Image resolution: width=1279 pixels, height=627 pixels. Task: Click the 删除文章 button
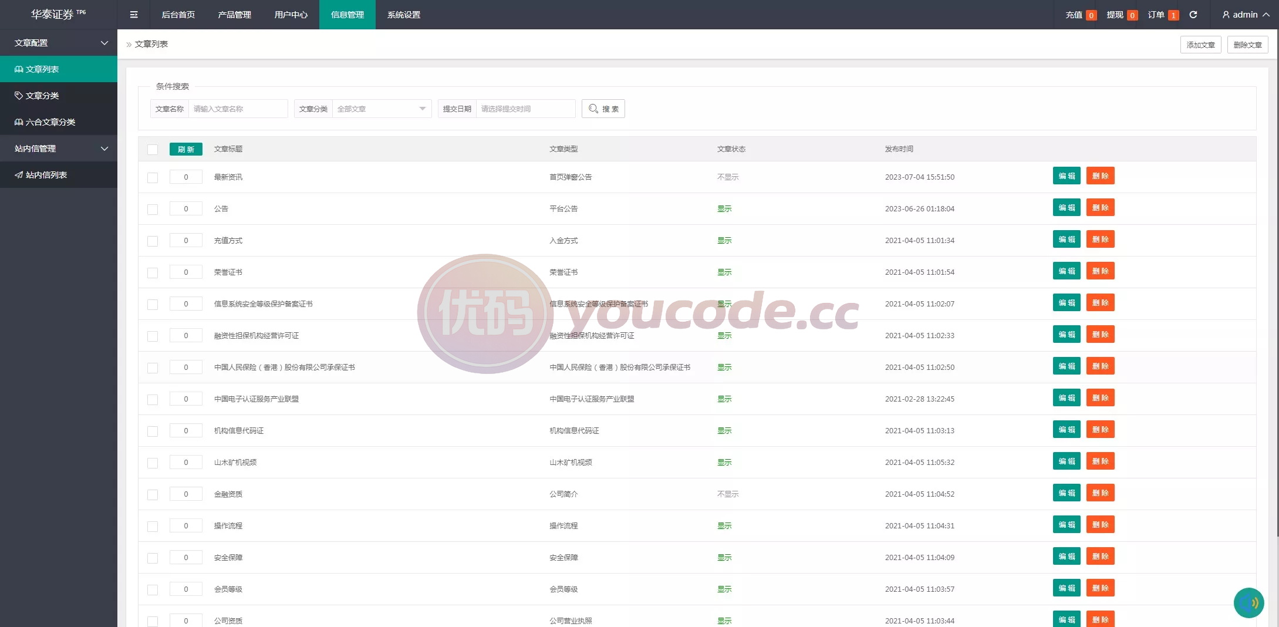(1248, 45)
